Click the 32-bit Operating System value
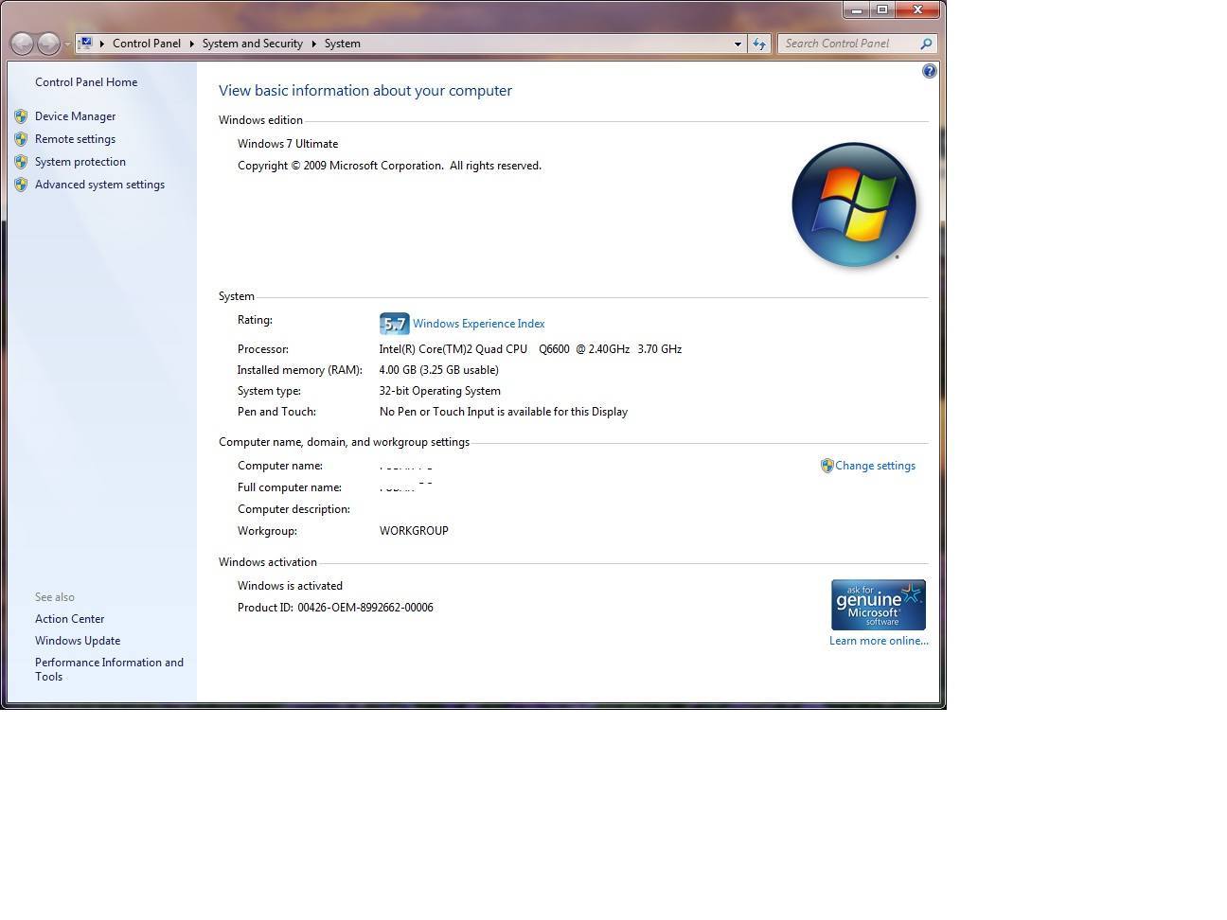This screenshot has height=920, width=1227. [x=440, y=391]
